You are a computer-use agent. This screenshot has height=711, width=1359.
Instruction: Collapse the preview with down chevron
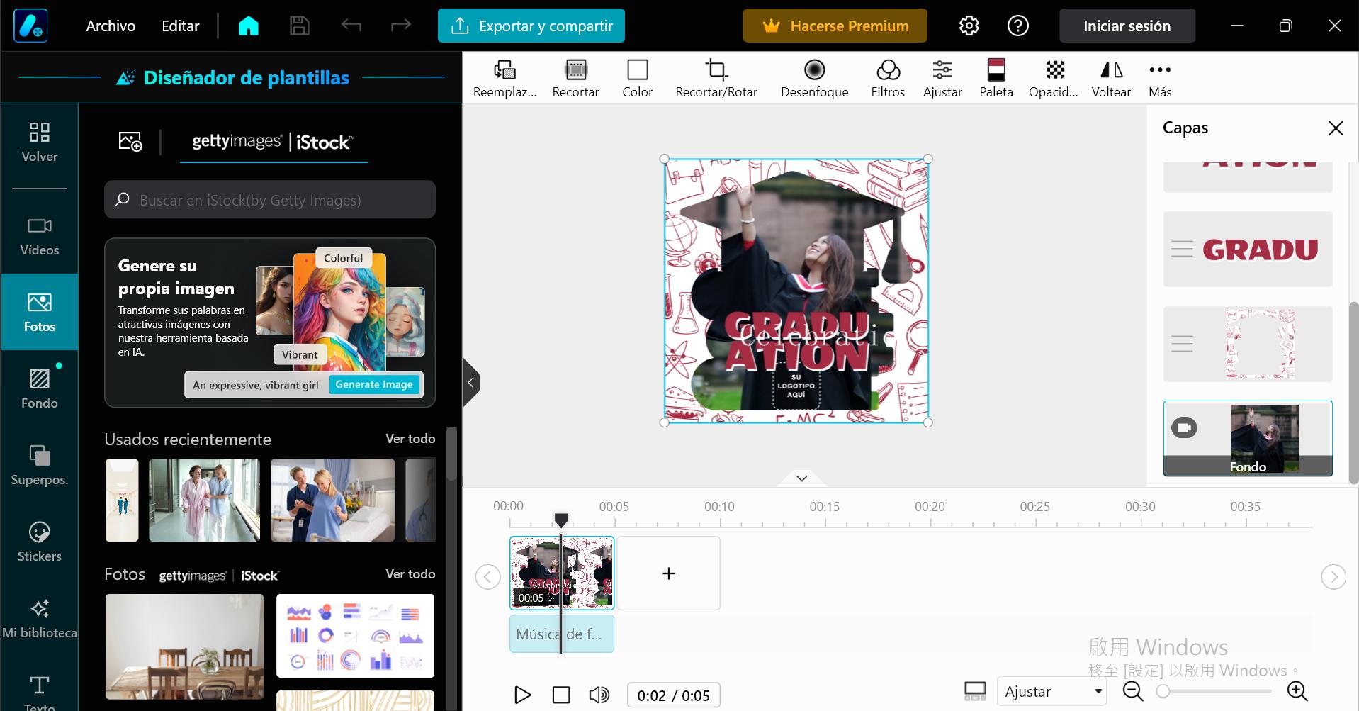click(801, 478)
